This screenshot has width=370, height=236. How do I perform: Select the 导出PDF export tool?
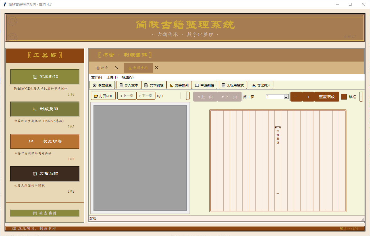point(261,85)
